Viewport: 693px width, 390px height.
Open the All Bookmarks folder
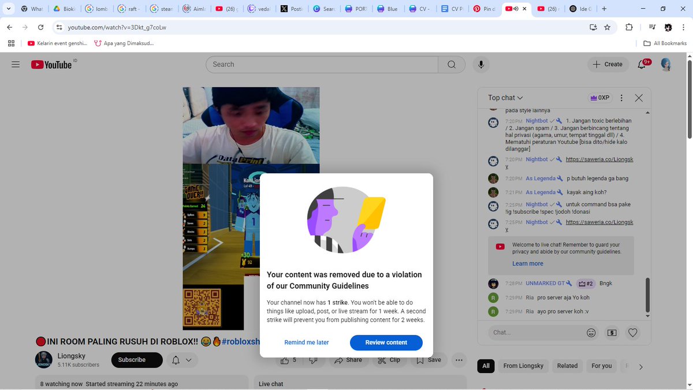coord(665,43)
